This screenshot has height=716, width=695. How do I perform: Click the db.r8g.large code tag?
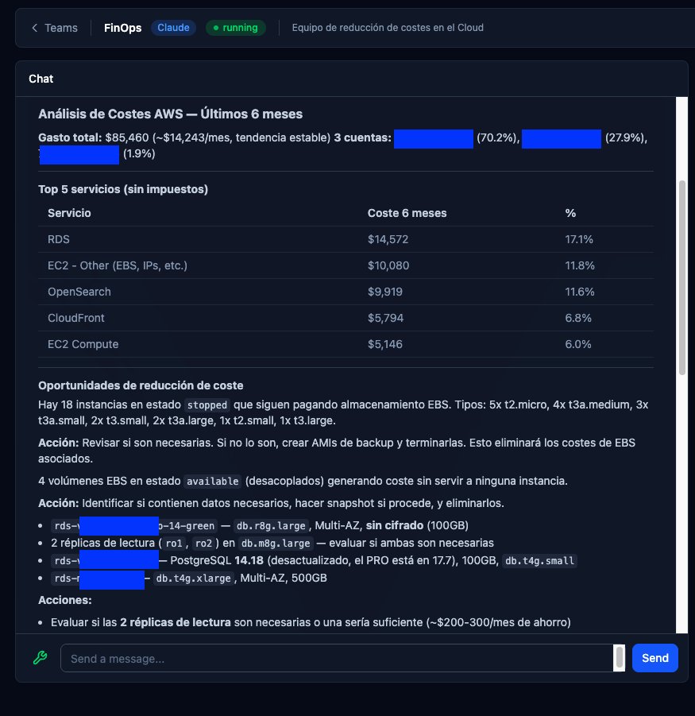(271, 525)
